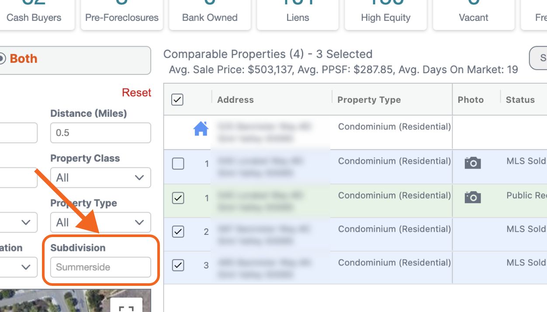This screenshot has height=312, width=547.
Task: Open the Property Class dropdown
Action: click(x=100, y=177)
